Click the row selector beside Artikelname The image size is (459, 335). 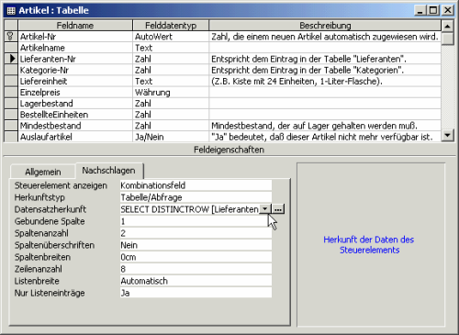point(11,48)
